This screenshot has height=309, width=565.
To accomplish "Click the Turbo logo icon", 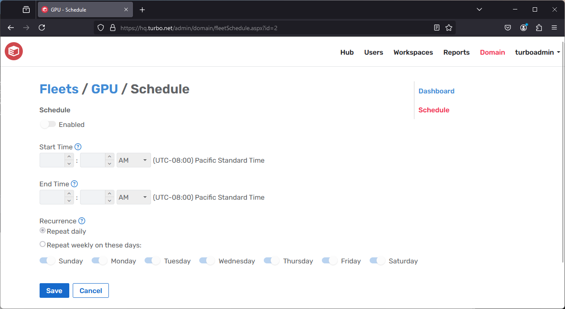I will tap(13, 51).
